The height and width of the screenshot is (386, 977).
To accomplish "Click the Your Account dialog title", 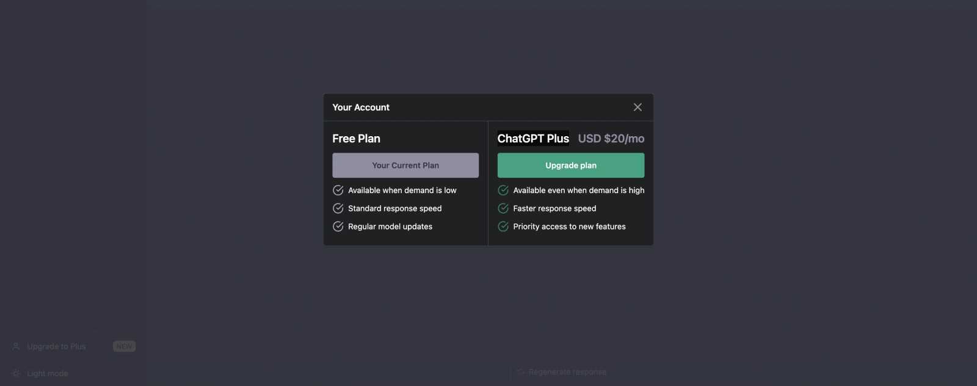I will [361, 107].
